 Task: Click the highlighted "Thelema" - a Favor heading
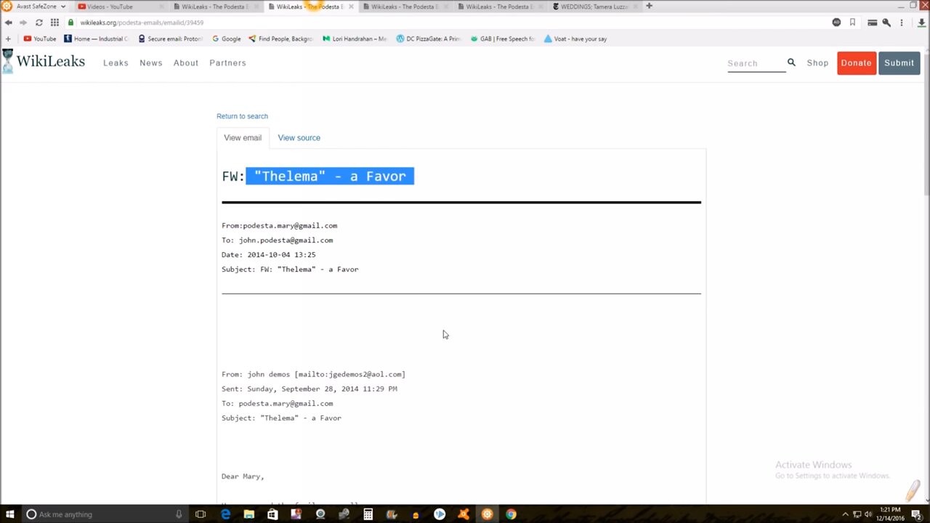(x=330, y=176)
